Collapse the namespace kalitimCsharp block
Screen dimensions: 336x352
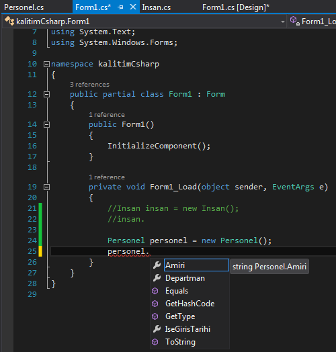(x=46, y=64)
